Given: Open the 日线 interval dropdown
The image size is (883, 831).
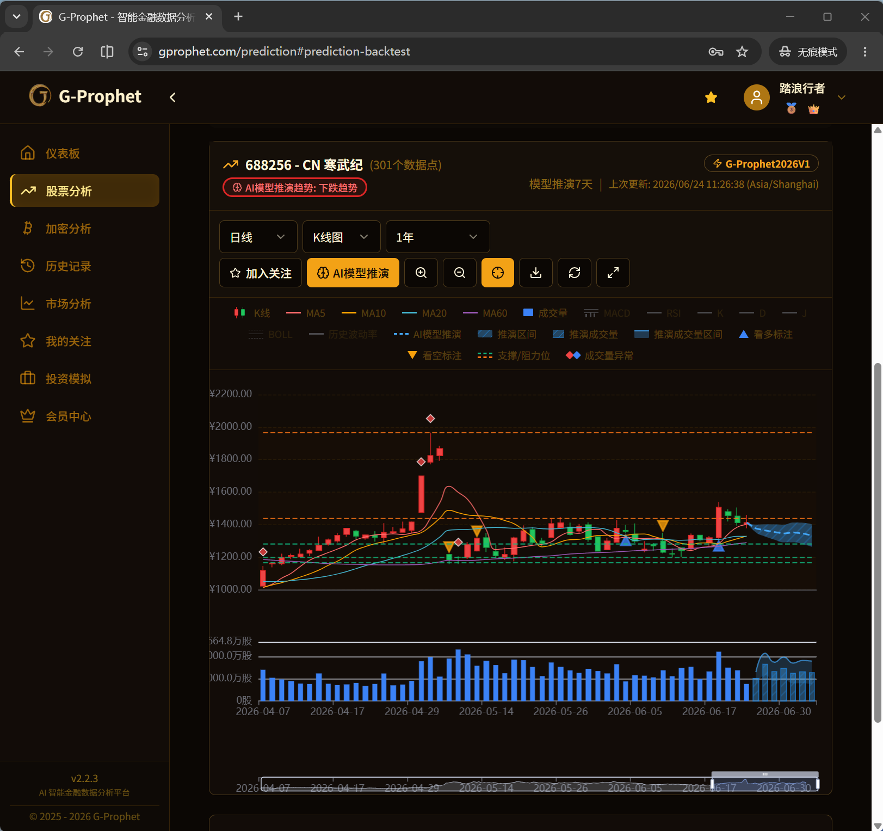Looking at the screenshot, I should click(258, 237).
